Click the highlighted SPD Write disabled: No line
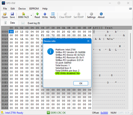Image resolution: width=133 pixels, height=115 pixels. (x=68, y=73)
